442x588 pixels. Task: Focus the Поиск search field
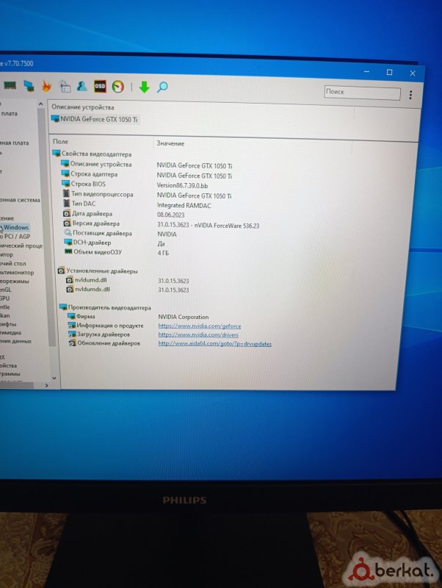coord(362,93)
